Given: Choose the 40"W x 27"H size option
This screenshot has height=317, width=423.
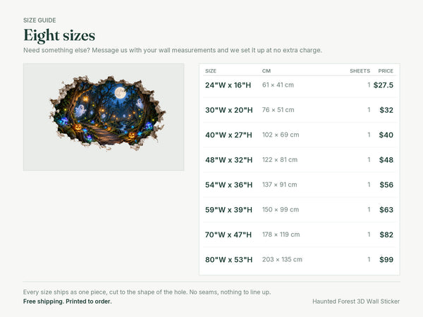Looking at the screenshot, I should [300, 135].
